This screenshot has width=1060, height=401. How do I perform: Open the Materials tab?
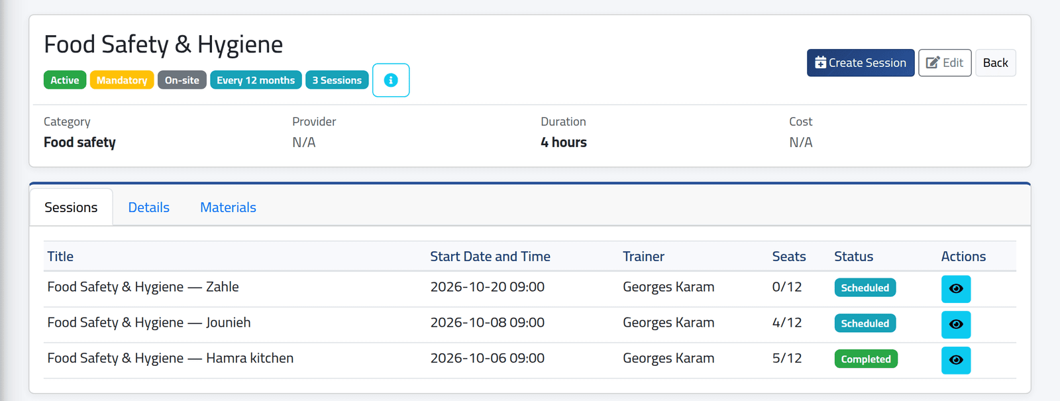coord(228,207)
